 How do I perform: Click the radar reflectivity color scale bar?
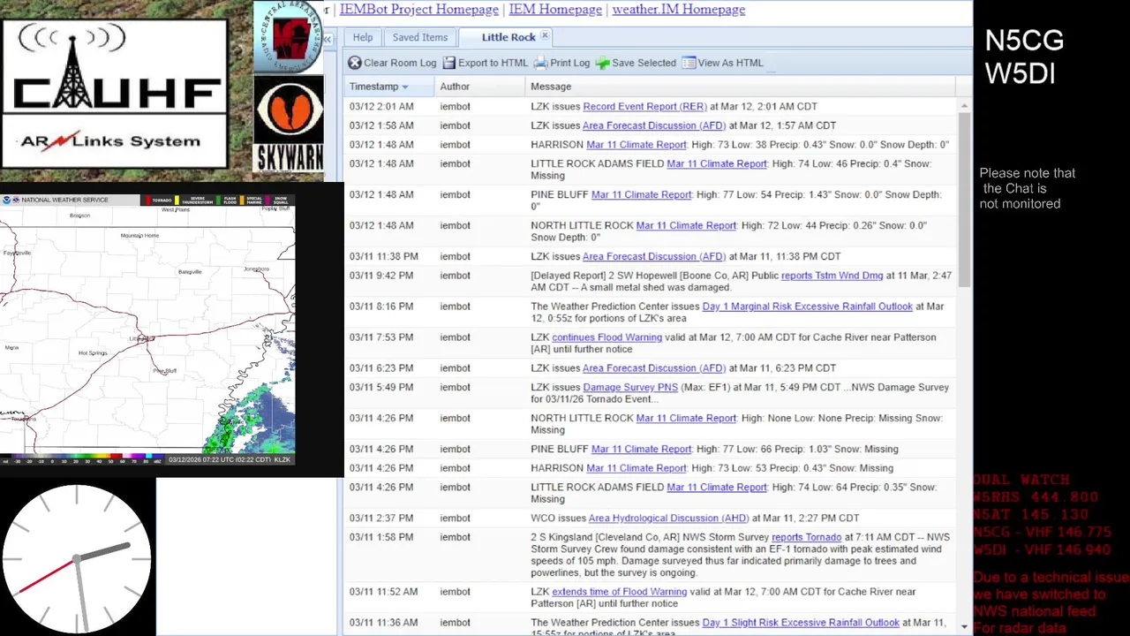84,459
